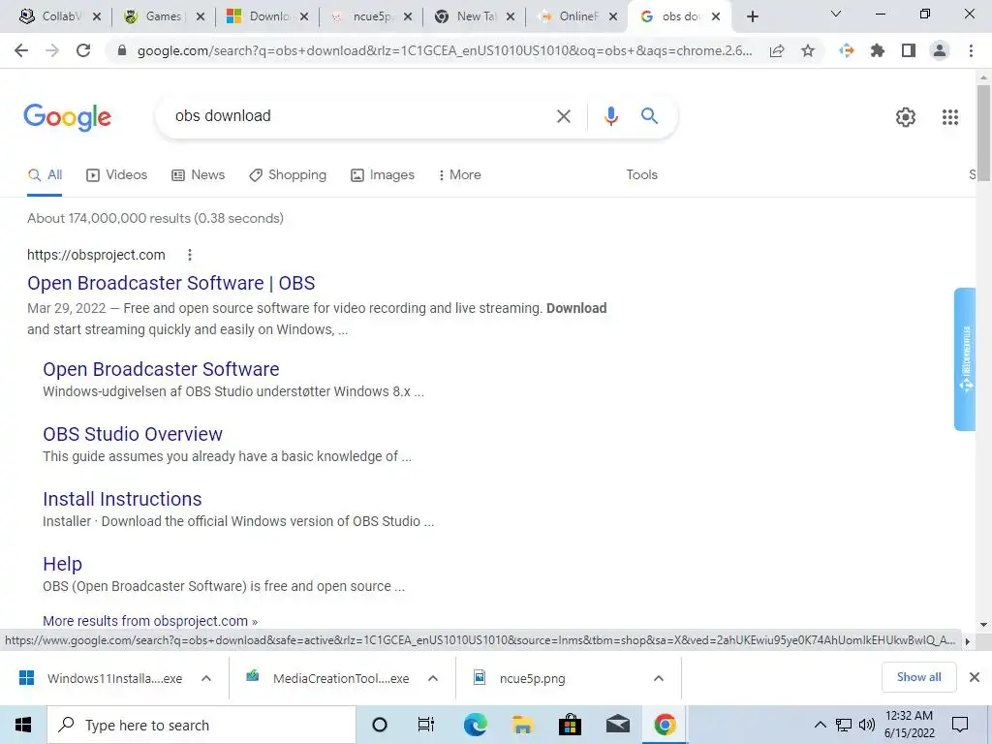Screen dimensions: 992x744
Task: Open the network icon in system tray
Action: pyautogui.click(x=844, y=725)
